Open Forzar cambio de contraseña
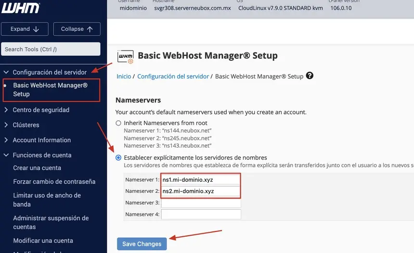This screenshot has width=414, height=253. pos(54,182)
